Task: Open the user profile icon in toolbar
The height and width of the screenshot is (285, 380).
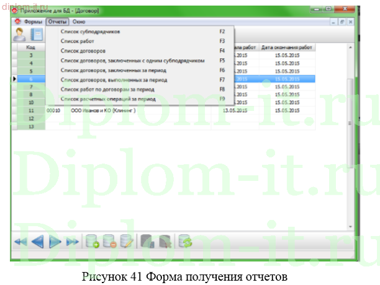Action: click(20, 34)
